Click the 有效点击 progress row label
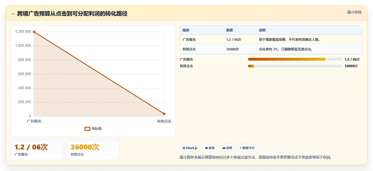 click(x=186, y=66)
